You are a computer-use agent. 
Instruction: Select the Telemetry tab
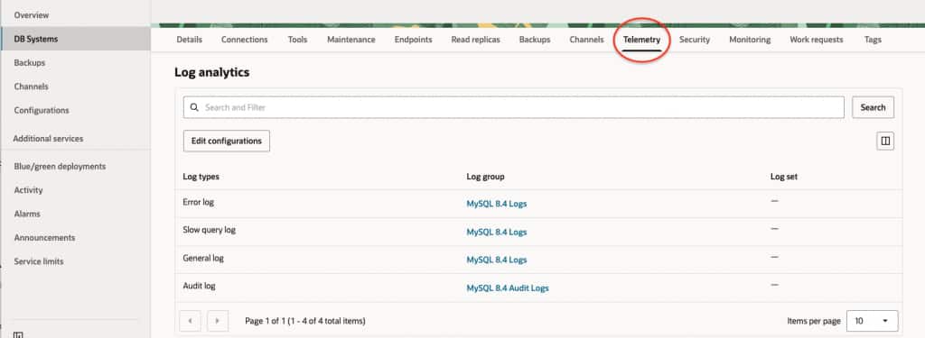pos(641,40)
